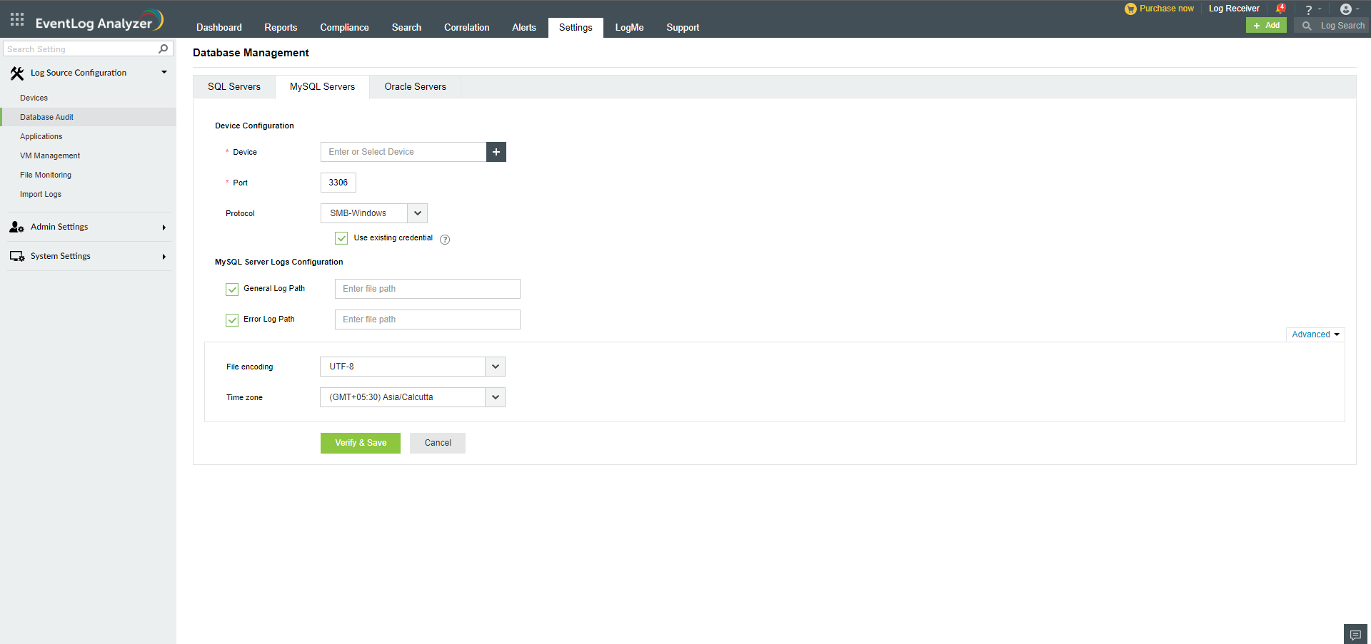Go to the Reports tab
Screen dimensions: 1371x644
tap(281, 28)
